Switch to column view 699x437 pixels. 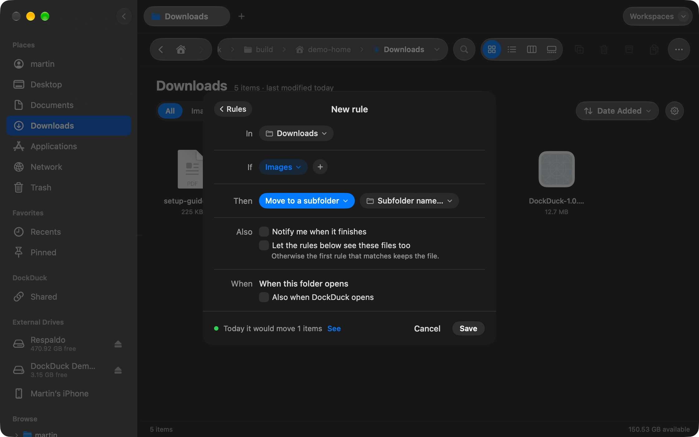point(532,49)
